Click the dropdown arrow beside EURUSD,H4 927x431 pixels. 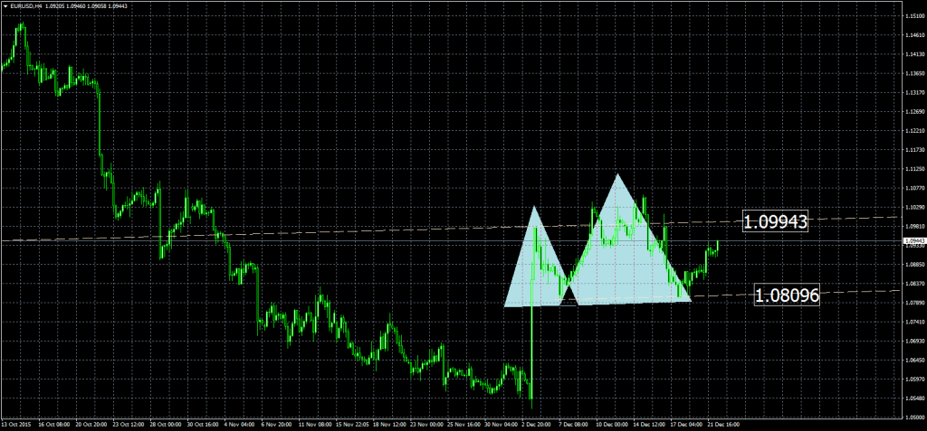pyautogui.click(x=5, y=6)
